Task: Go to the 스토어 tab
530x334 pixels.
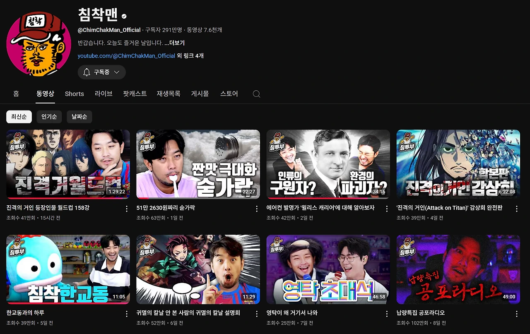Action: pyautogui.click(x=229, y=94)
